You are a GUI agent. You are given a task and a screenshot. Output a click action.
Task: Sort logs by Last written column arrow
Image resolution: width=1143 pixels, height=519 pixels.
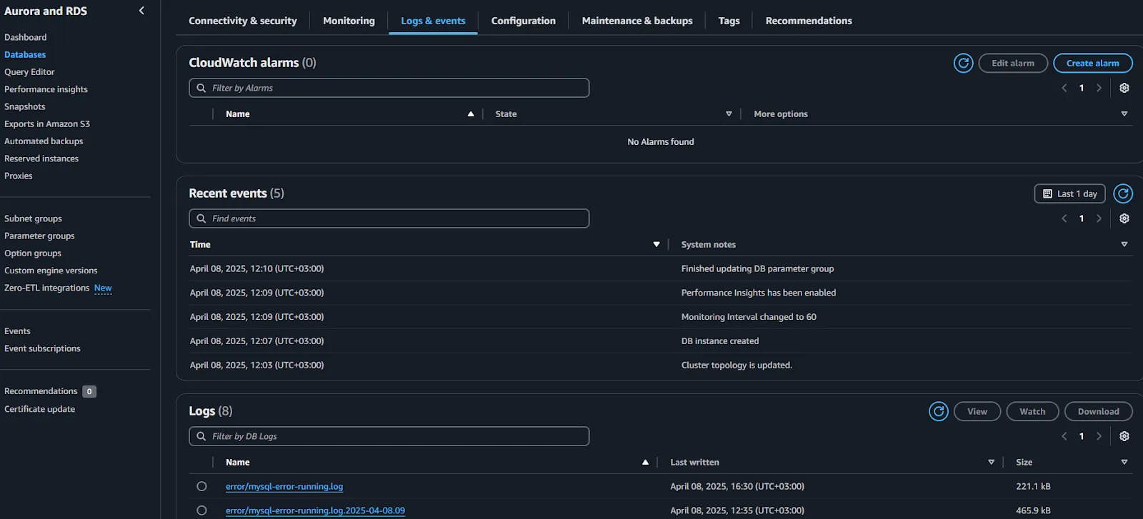tap(991, 463)
